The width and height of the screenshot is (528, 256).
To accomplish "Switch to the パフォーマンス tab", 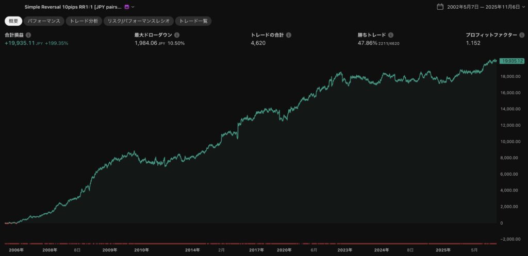I will pos(44,21).
